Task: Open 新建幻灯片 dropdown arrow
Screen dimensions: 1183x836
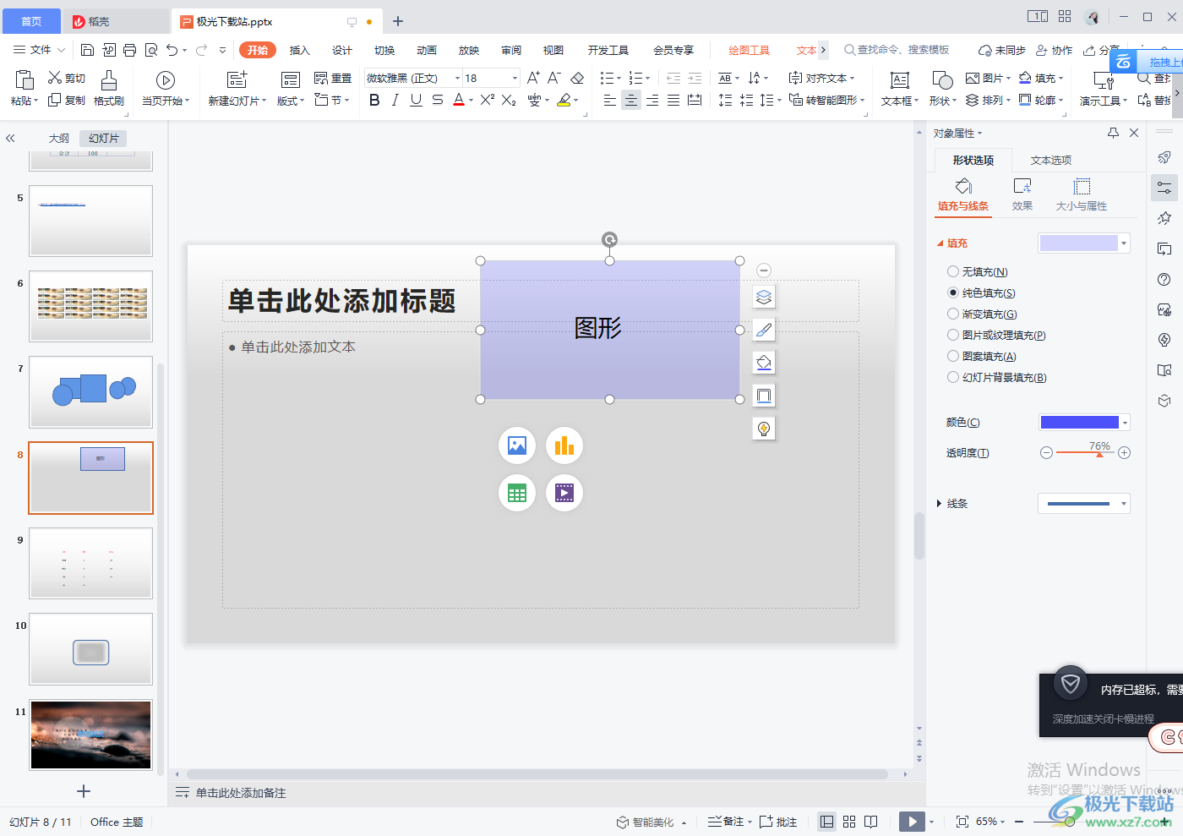Action: tap(264, 101)
